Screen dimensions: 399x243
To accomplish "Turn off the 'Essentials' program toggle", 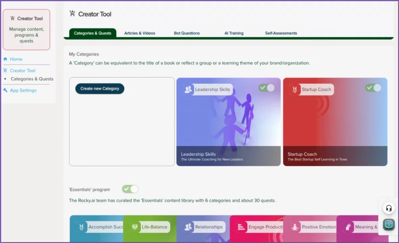I will click(130, 189).
